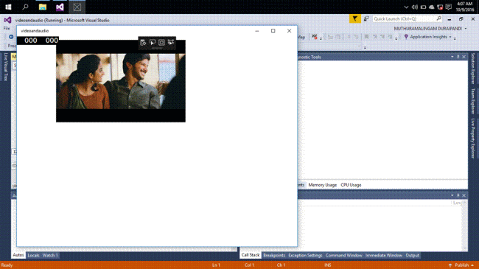Image resolution: width=479 pixels, height=269 pixels.
Task: Pin the Diagnostic Tools panel
Action: click(x=458, y=57)
